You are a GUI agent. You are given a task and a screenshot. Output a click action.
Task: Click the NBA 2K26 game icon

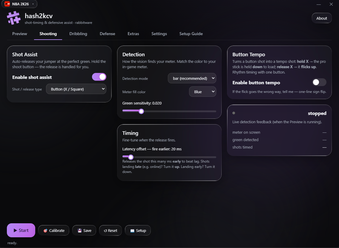[x=7, y=4]
